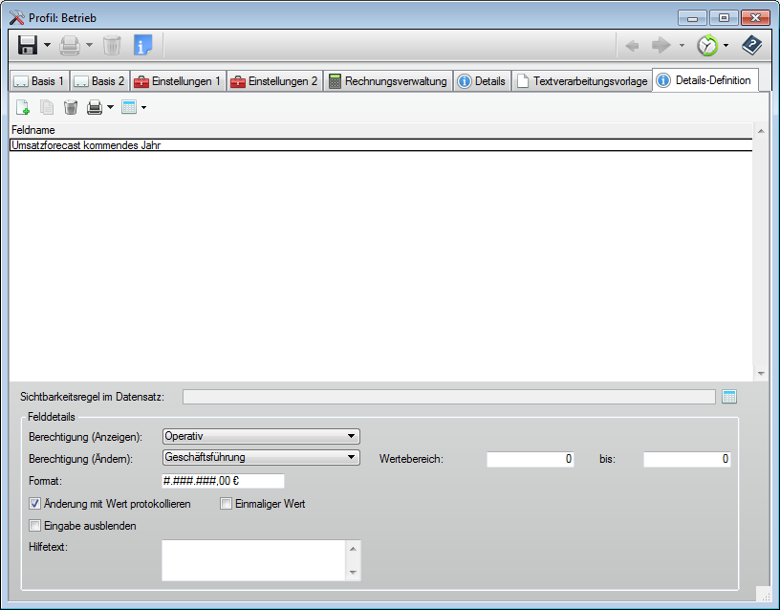Viewport: 780px width, 610px height.
Task: Click the Feldname column header
Action: point(33,129)
